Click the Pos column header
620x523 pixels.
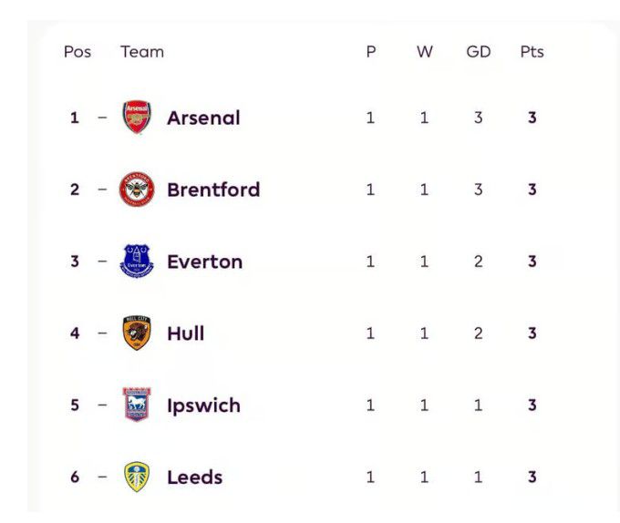pyautogui.click(x=77, y=52)
